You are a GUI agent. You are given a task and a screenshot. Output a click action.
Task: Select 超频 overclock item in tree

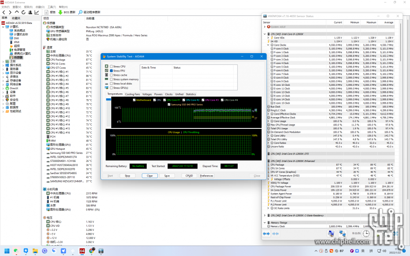click(17, 46)
